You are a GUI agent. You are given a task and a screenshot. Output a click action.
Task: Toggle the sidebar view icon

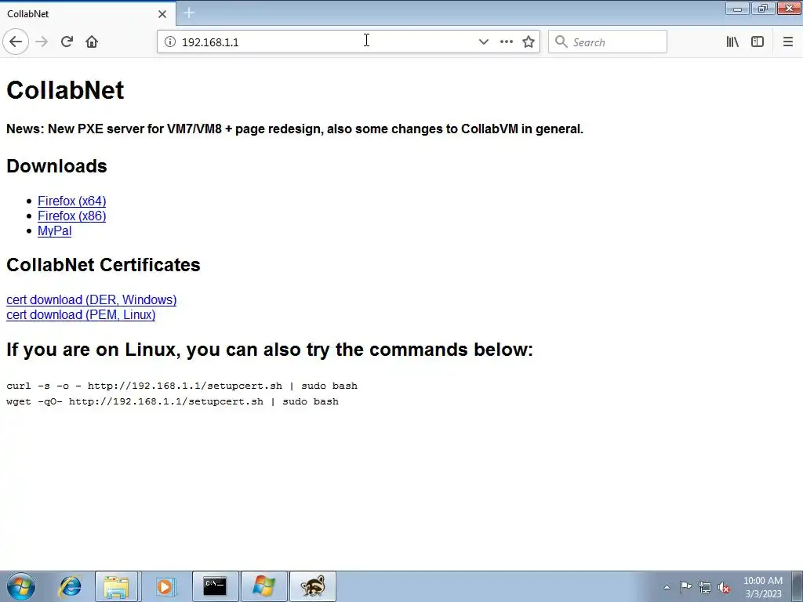[758, 42]
